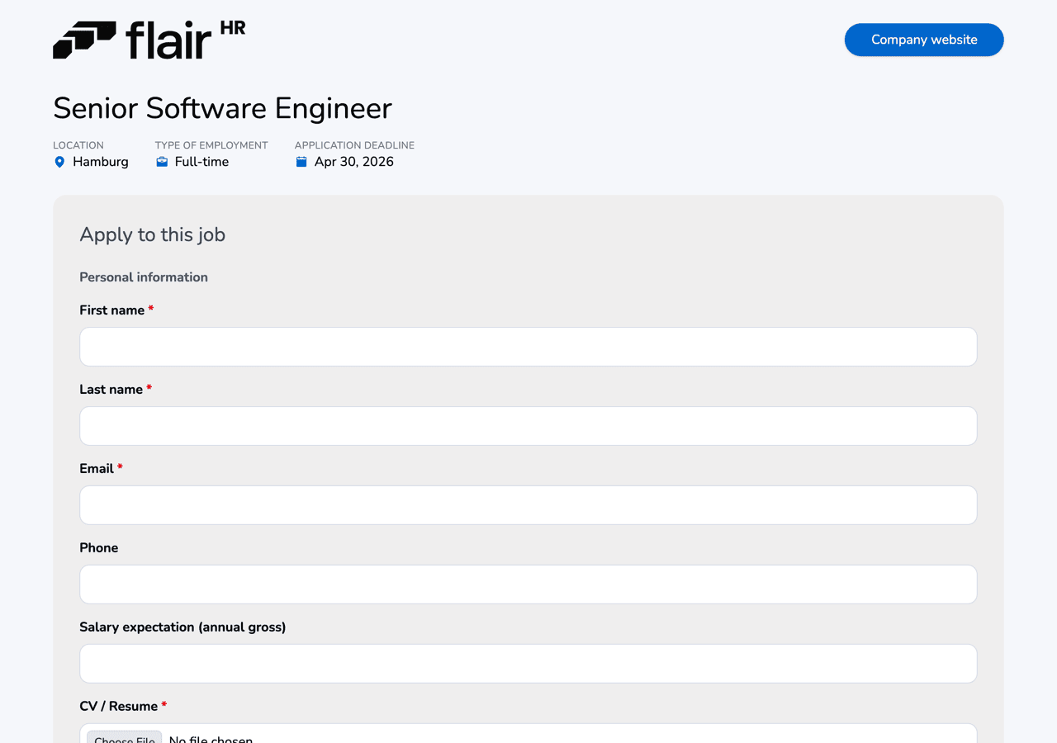
Task: Click the Senior Software Engineer heading
Action: pos(223,108)
